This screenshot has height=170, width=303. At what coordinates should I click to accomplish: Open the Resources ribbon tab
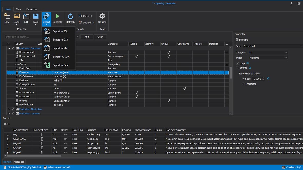(x=32, y=9)
